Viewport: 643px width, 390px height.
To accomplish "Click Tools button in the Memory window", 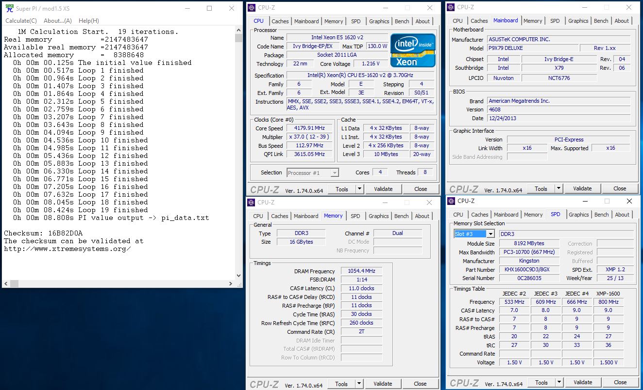I will point(341,384).
